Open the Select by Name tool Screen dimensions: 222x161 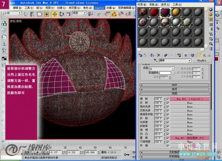[x=32, y=14]
